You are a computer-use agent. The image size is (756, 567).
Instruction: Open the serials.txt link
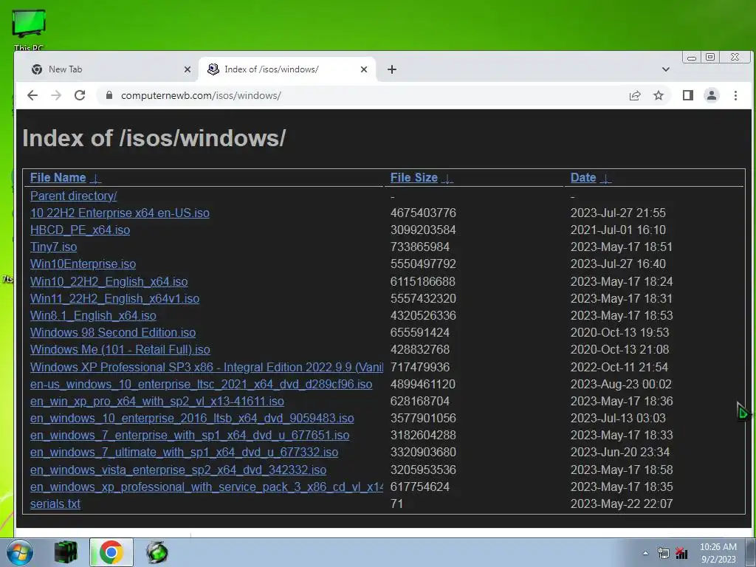tap(55, 504)
